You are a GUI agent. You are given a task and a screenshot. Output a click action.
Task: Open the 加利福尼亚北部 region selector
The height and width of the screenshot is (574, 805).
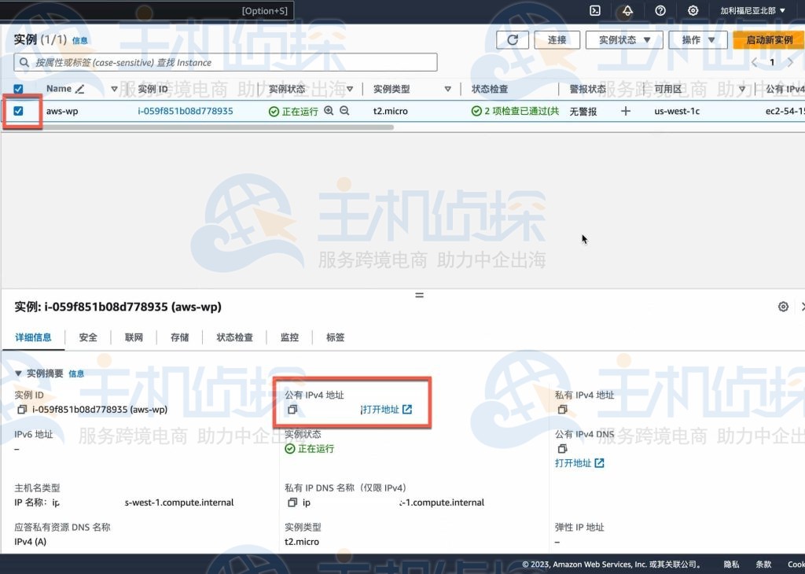click(752, 11)
